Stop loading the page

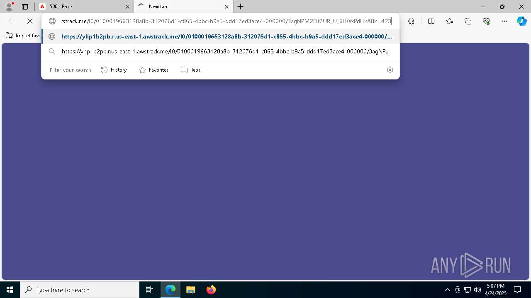[x=30, y=21]
